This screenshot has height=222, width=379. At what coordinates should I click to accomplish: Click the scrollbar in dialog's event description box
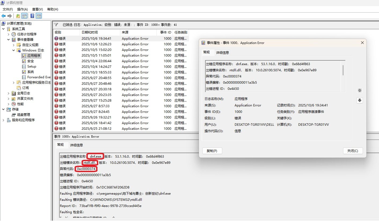[343, 70]
